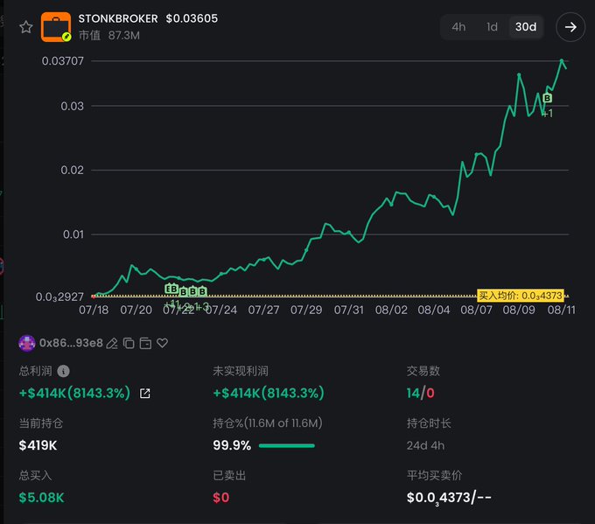Share total profit via external link icon
595x524 pixels.
tap(145, 394)
